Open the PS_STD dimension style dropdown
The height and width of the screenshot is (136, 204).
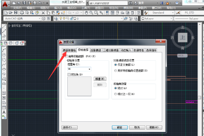(193, 13)
